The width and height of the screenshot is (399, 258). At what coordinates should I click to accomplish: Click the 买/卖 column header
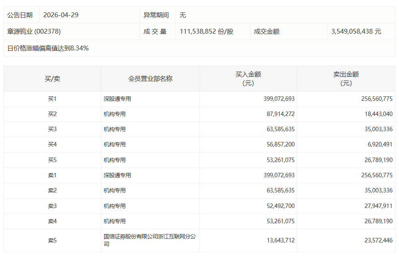52,78
